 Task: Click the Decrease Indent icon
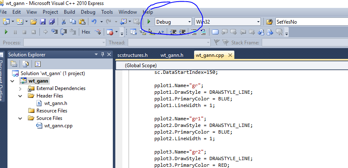173,32
